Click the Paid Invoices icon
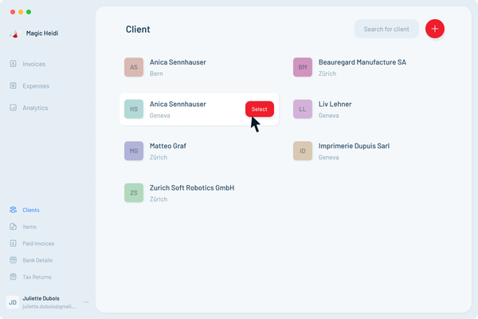This screenshot has height=319, width=478. coord(13,243)
